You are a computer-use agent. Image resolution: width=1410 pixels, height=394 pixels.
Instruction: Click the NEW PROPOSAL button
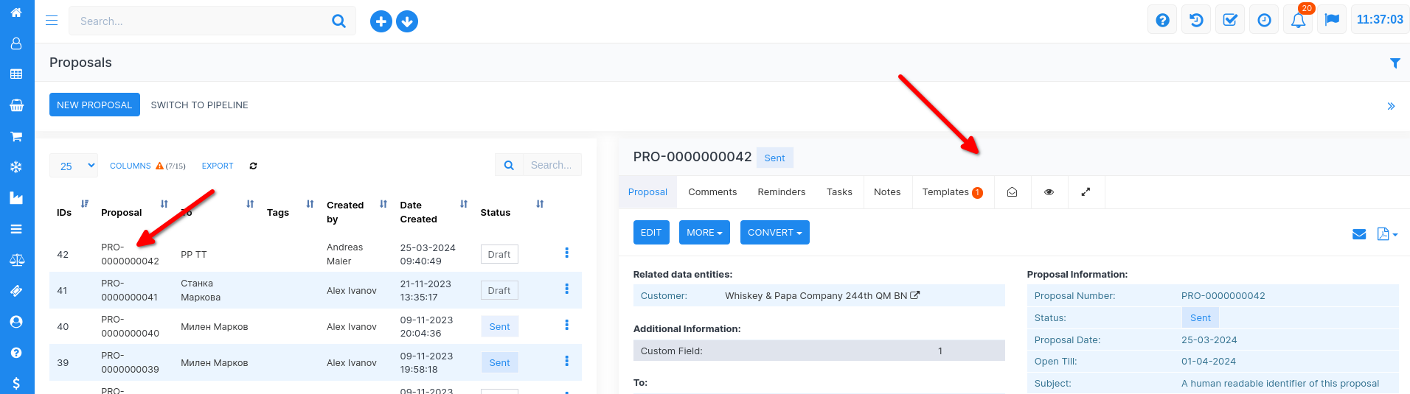[x=94, y=105]
